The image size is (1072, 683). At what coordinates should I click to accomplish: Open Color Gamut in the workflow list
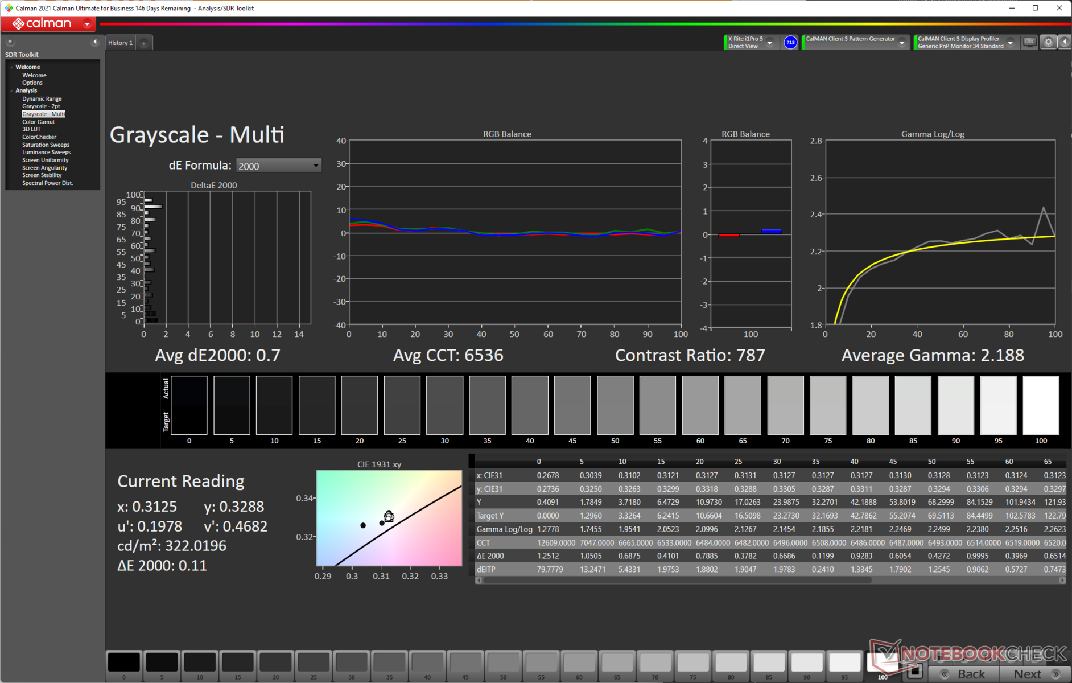point(38,122)
